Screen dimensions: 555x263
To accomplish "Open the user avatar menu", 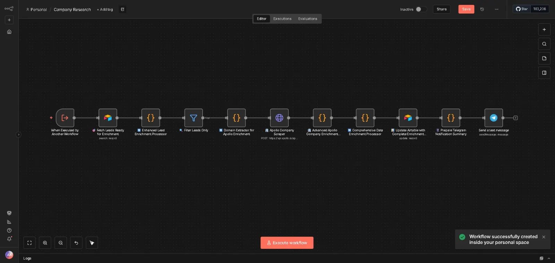I will (9, 255).
